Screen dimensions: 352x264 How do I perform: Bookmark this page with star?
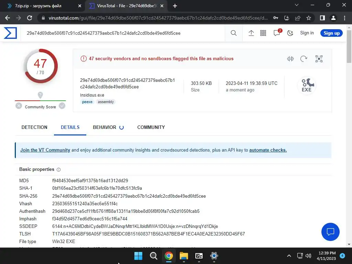(x=309, y=18)
